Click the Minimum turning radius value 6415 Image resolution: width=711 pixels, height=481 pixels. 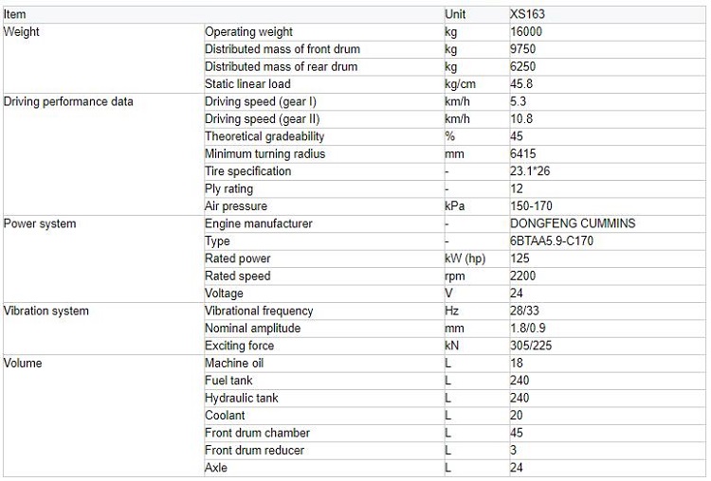tap(522, 153)
